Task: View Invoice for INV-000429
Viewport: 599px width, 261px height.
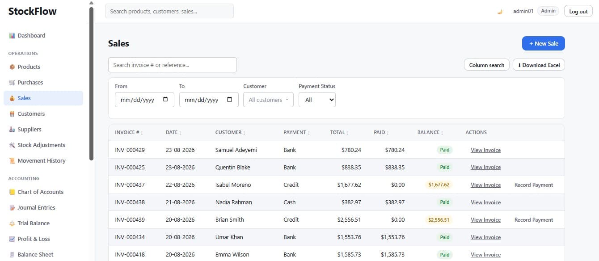Action: (485, 150)
